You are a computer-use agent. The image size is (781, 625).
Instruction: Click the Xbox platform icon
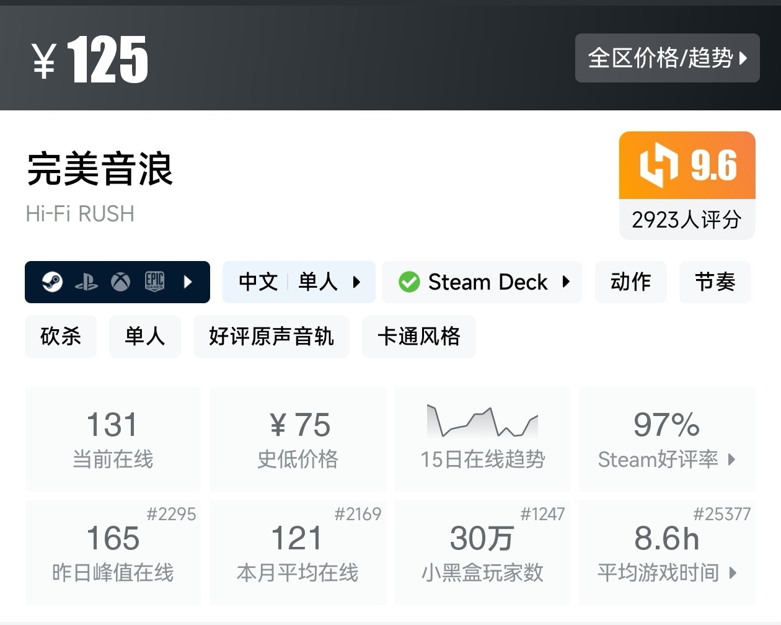point(120,282)
